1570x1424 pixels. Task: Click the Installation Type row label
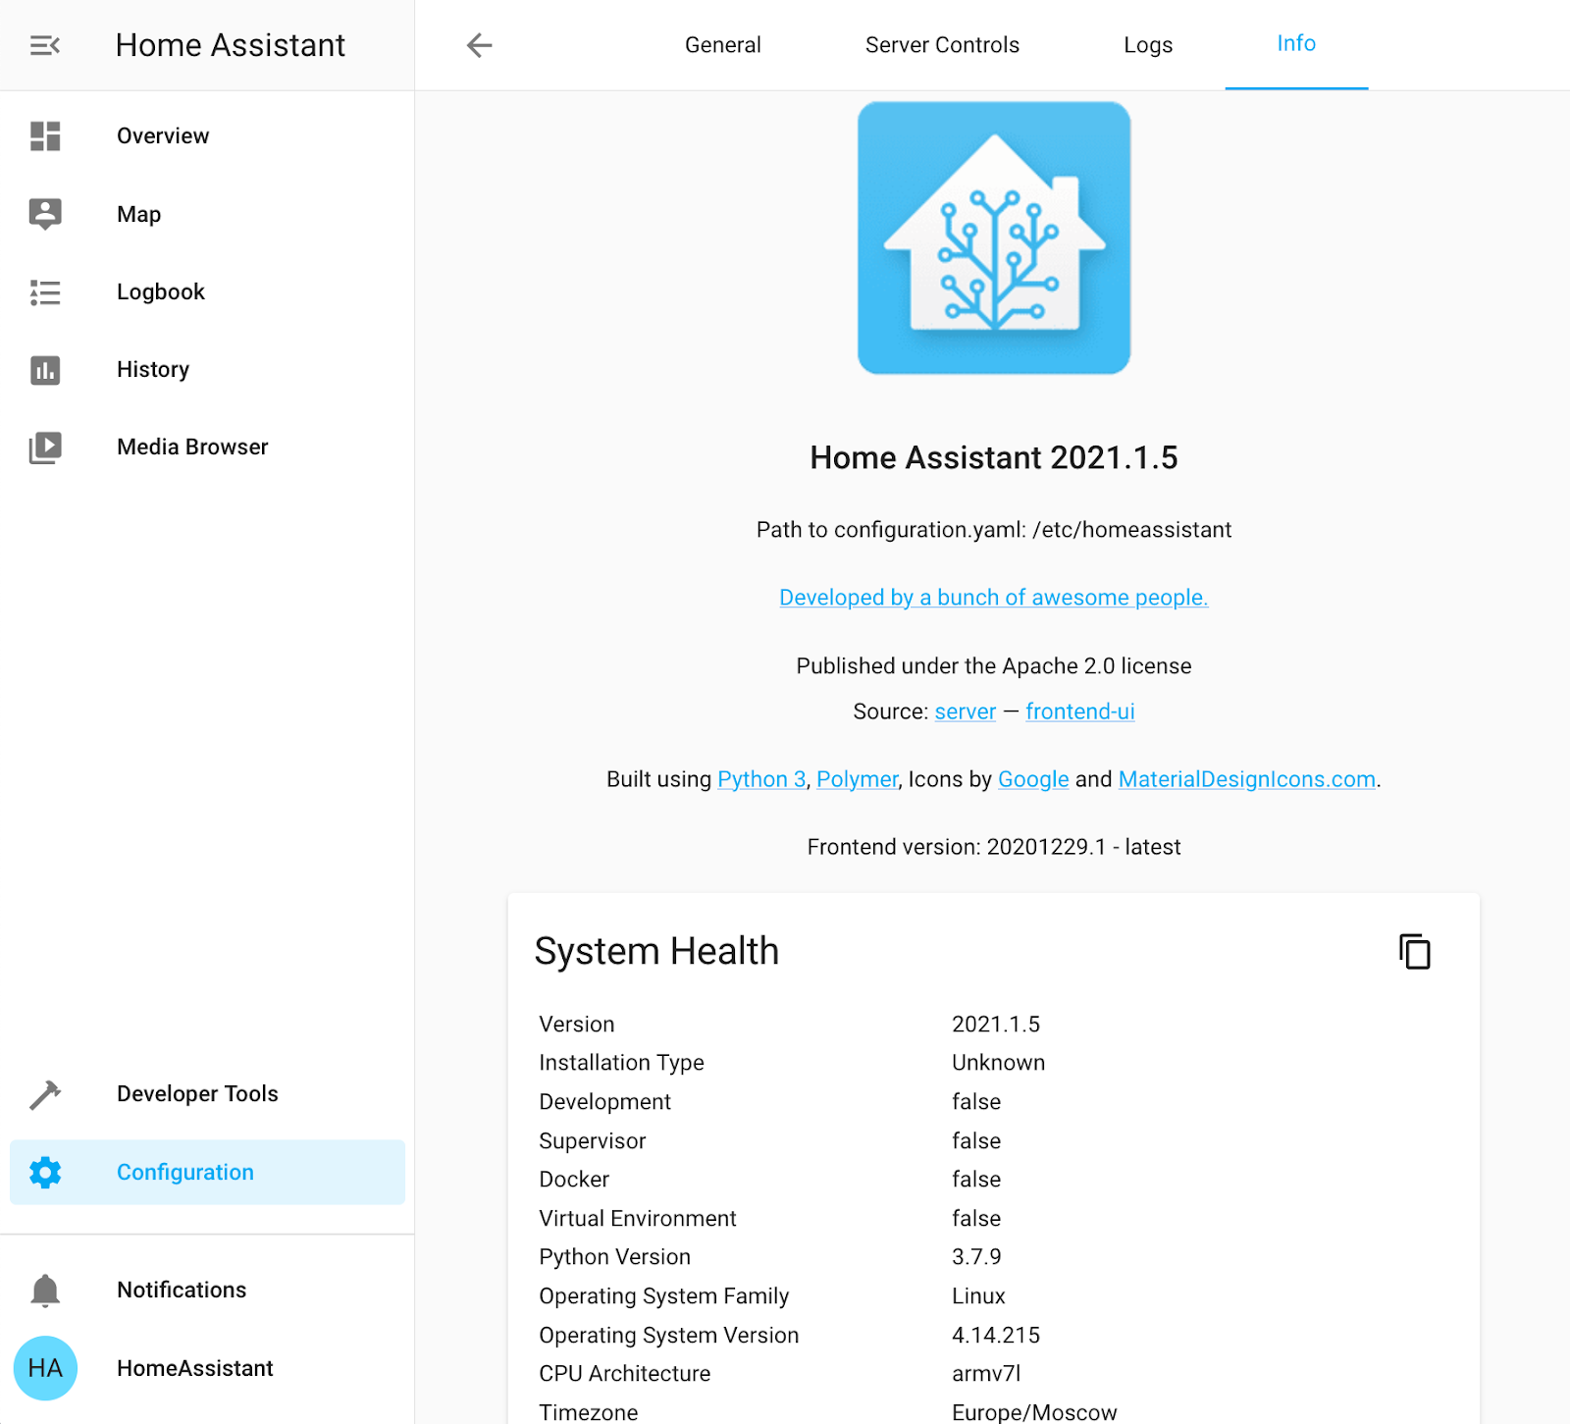[x=621, y=1063]
